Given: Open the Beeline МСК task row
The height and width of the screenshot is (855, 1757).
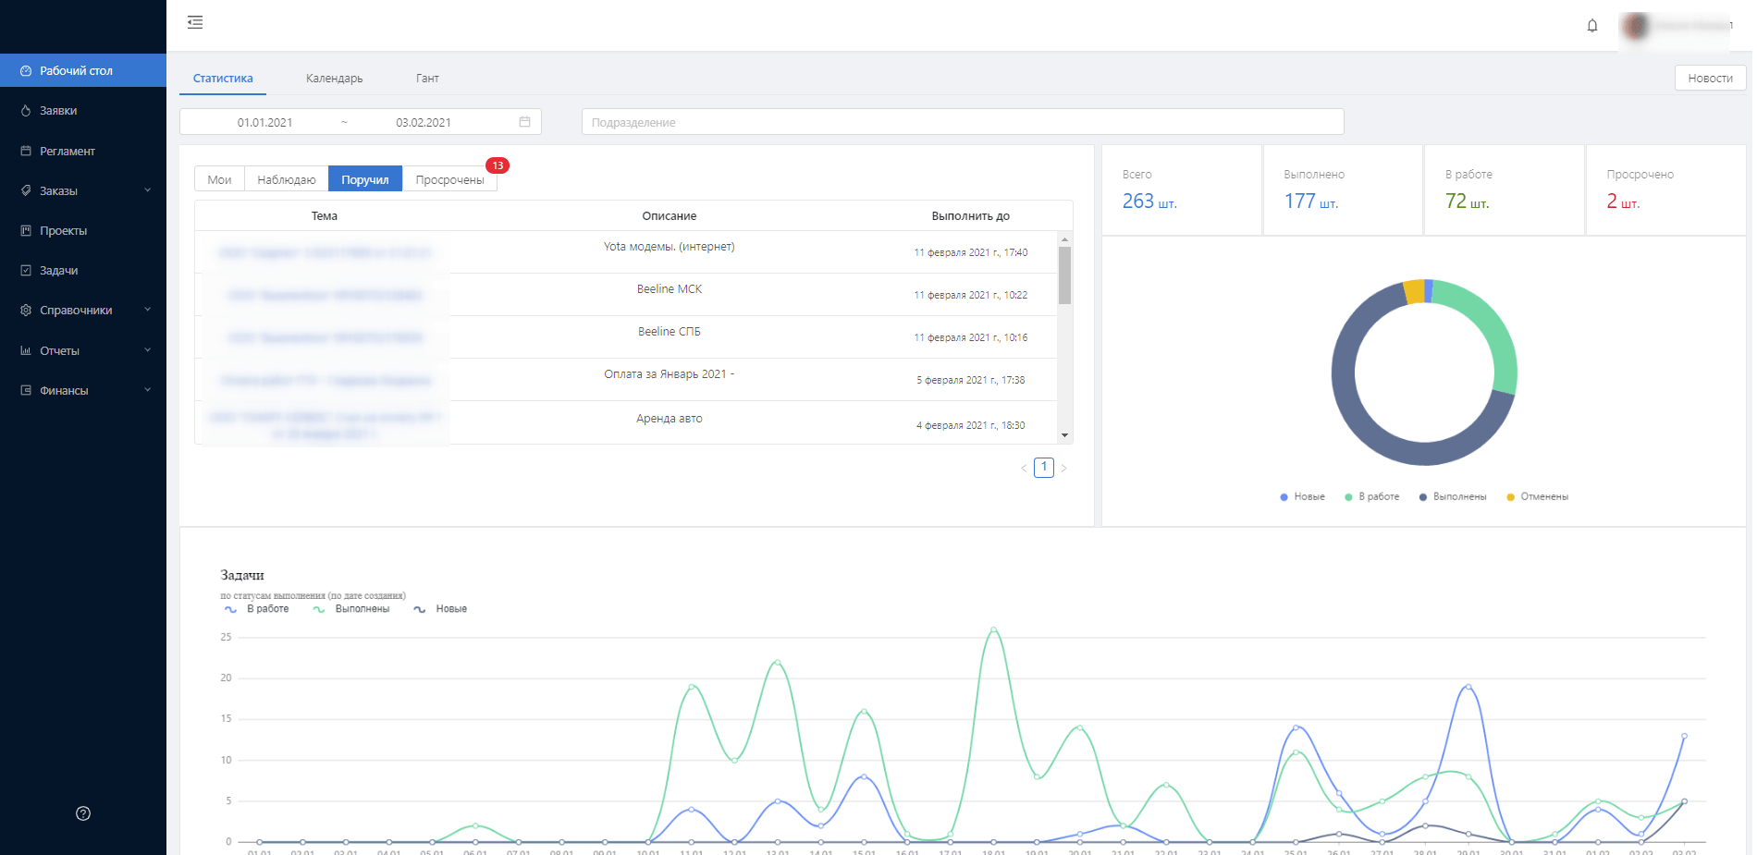Looking at the screenshot, I should point(626,295).
